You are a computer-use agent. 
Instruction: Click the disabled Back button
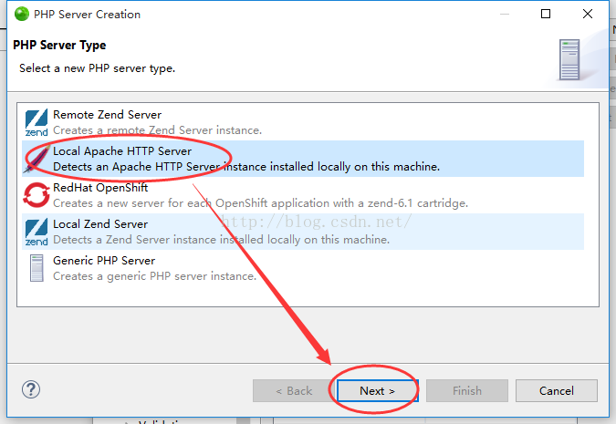coord(294,390)
